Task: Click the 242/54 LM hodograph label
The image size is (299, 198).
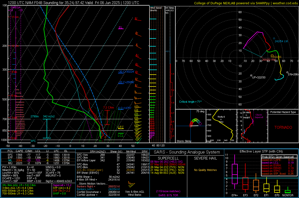Action: [x=281, y=41]
